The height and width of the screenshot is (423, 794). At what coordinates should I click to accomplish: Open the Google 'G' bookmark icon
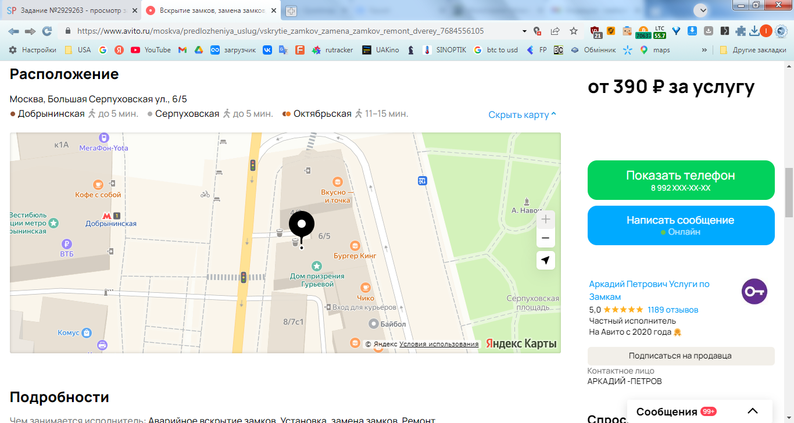point(103,50)
